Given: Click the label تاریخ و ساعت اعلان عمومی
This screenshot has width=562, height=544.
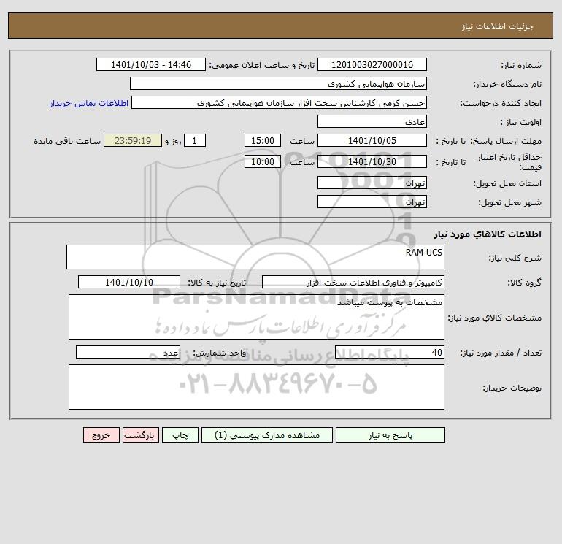Looking at the screenshot, I should pos(261,65).
